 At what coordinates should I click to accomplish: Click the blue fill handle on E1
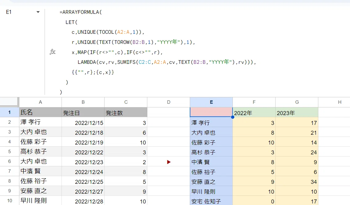[233, 117]
